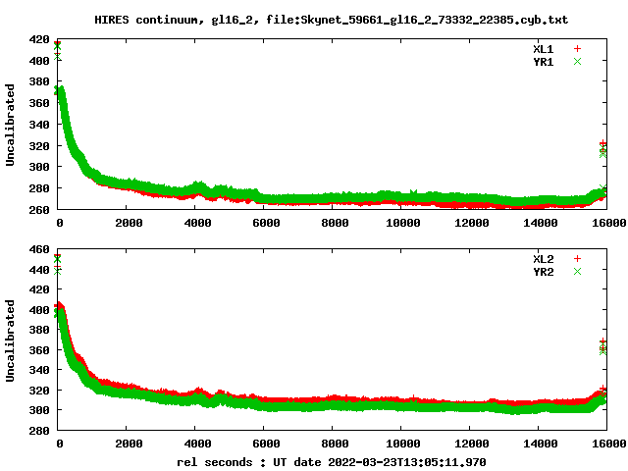Click the top plot's Uncalibrated axis label
Screen dimensions: 628x471
click(x=10, y=125)
